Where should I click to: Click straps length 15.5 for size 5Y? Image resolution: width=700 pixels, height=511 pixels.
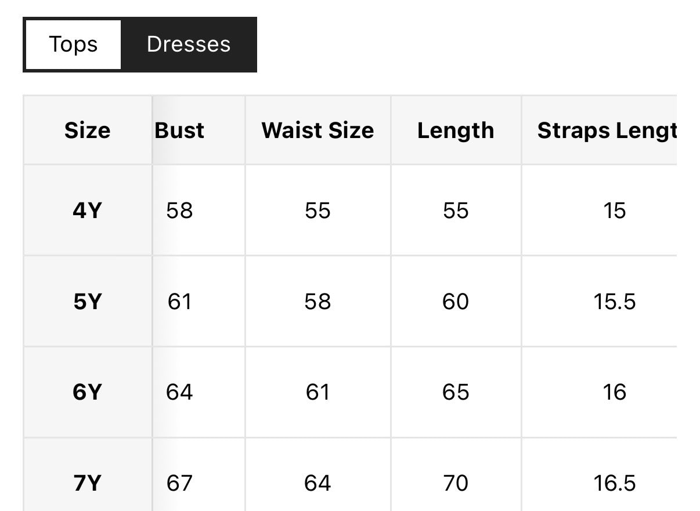pyautogui.click(x=615, y=301)
